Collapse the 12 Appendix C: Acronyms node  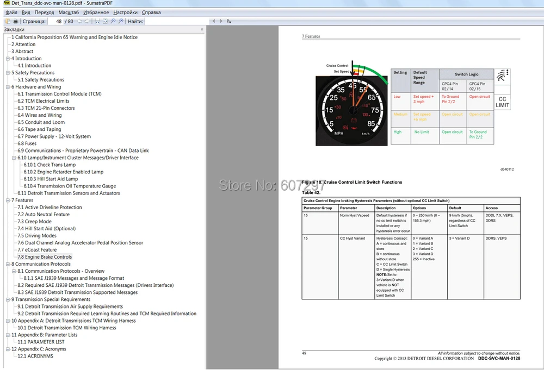click(8, 349)
